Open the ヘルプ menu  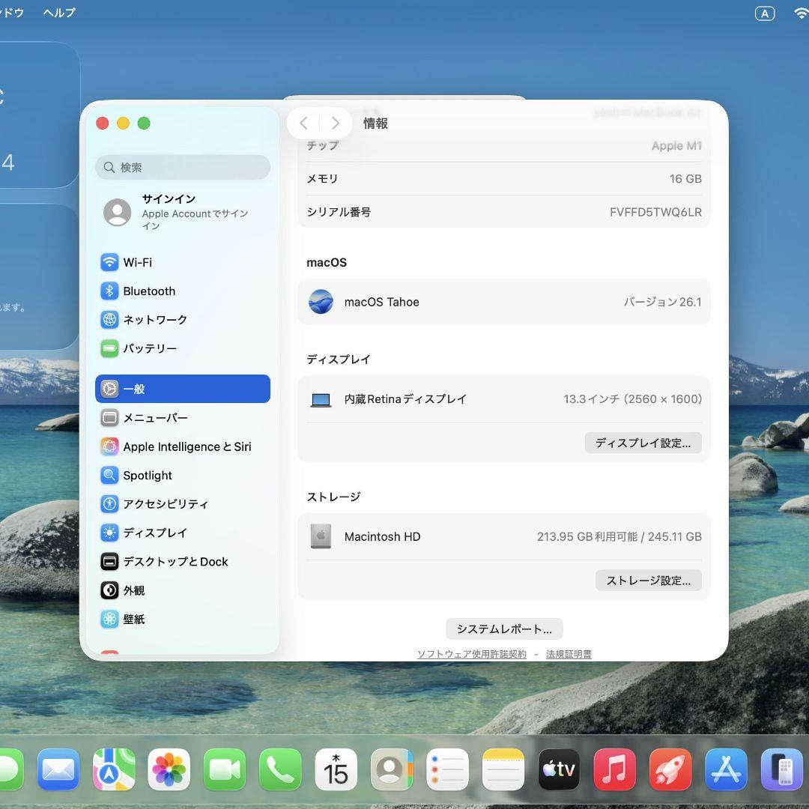click(x=58, y=13)
